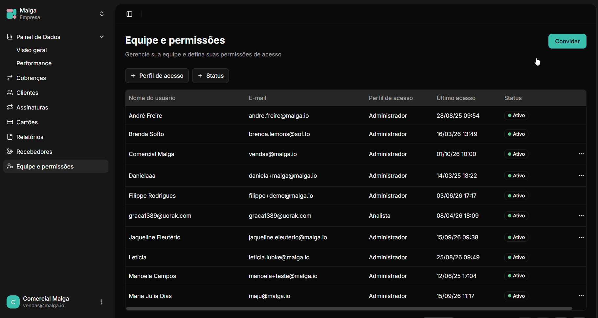
Task: Click the Status column header
Action: tap(513, 98)
